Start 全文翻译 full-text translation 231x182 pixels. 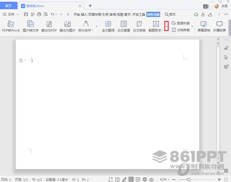tap(108, 26)
